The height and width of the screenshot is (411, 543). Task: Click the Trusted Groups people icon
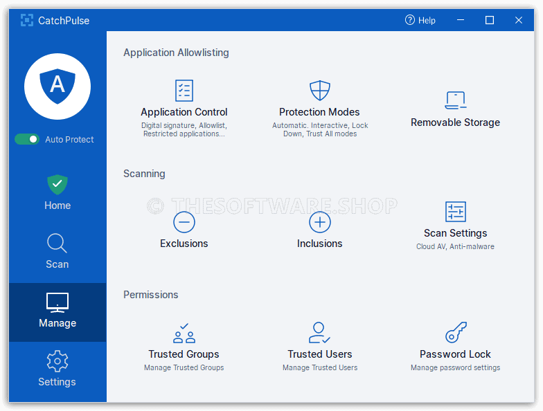coord(184,333)
